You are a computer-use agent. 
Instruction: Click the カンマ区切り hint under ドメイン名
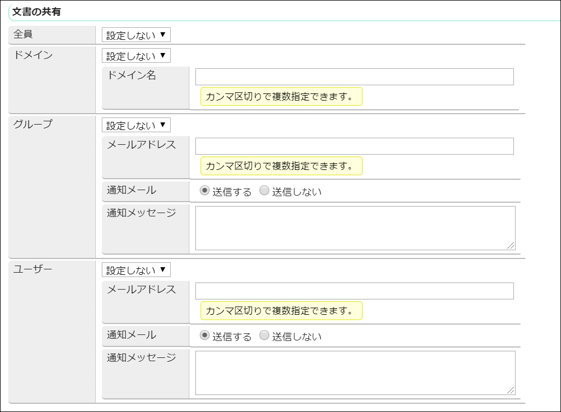click(282, 96)
